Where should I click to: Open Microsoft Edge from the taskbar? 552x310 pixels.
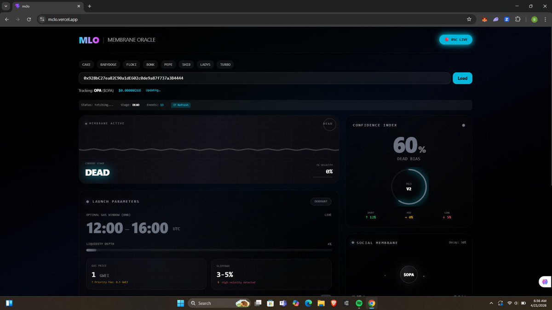coord(308,303)
